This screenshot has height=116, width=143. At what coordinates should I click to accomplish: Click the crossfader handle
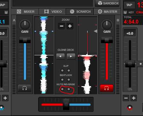66,104
